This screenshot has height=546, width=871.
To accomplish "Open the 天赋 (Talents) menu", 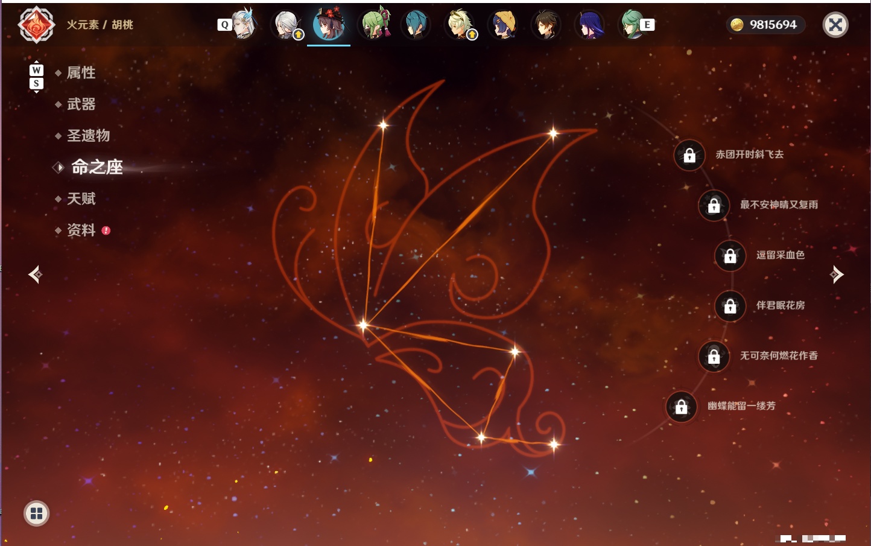I will [81, 198].
